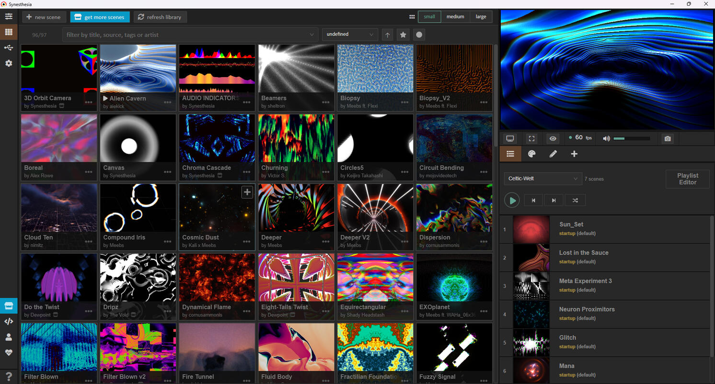Expand the filter search field dropdown arrow
The width and height of the screenshot is (715, 384).
coord(312,35)
